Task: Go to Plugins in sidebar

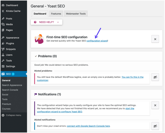Action: click(10, 43)
